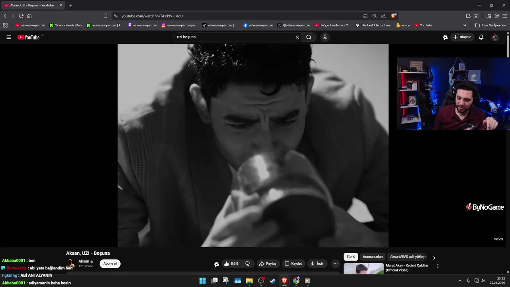Select AksanVEVO adlı yükleyici chip
Screen dimensions: 510x287
tap(408, 257)
